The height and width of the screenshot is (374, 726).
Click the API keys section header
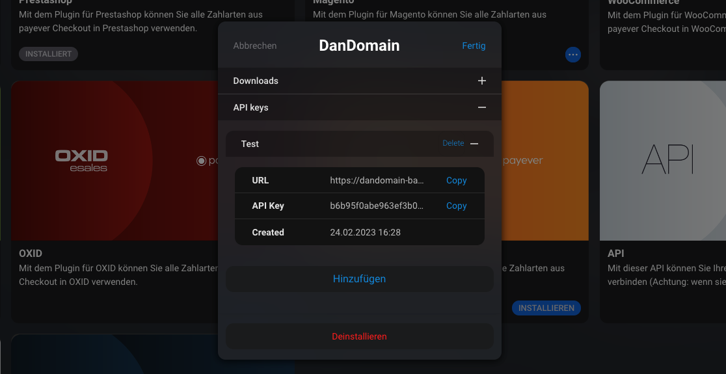click(359, 107)
